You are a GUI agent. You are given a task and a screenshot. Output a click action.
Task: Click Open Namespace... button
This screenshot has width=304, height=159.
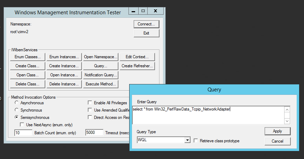pos(101,57)
